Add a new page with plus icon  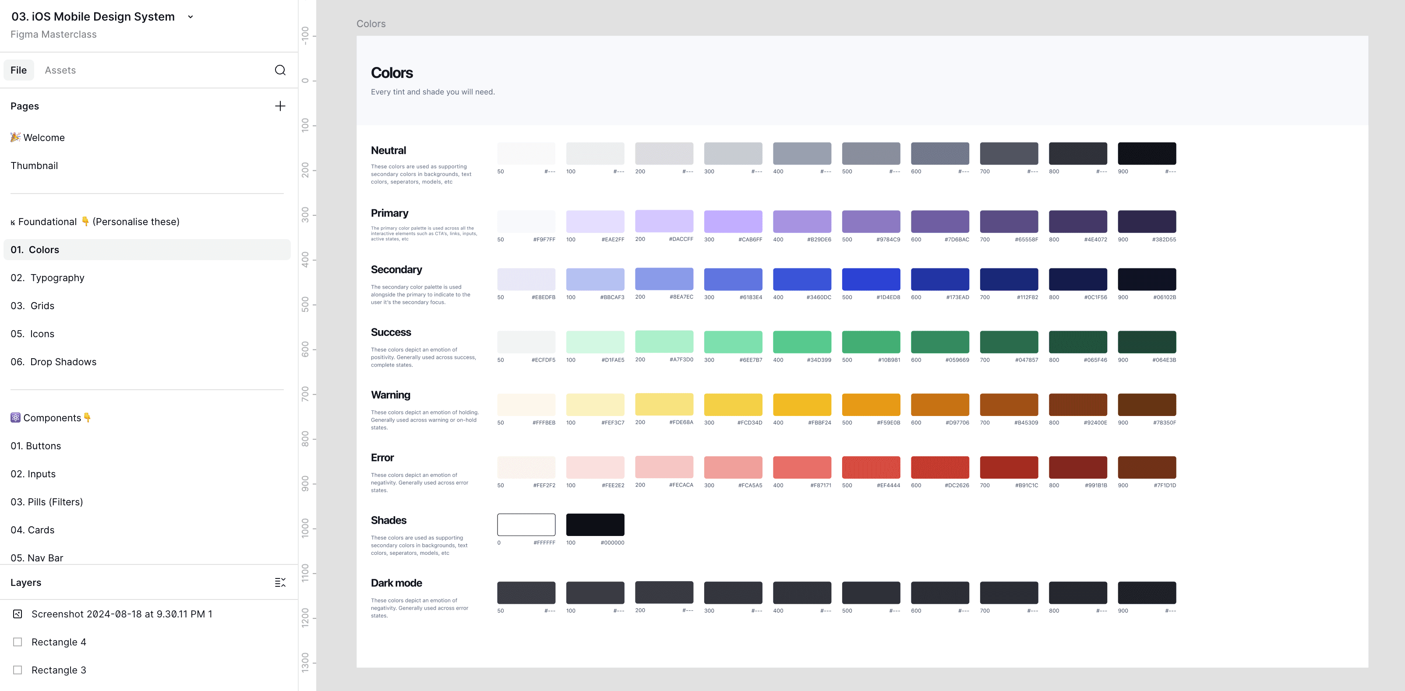(x=280, y=106)
